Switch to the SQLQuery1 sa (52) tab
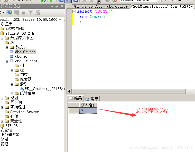This screenshot has width=195, height=152. [x=163, y=6]
